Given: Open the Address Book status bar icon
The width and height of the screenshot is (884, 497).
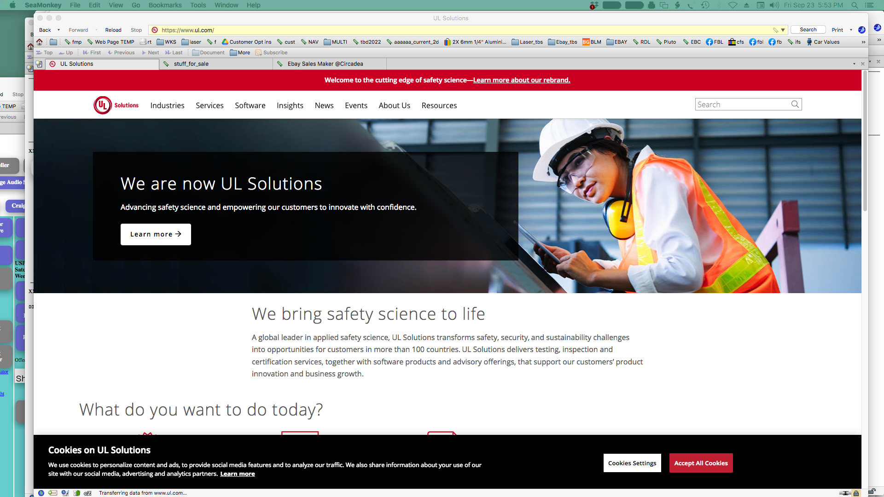Looking at the screenshot, I should pyautogui.click(x=76, y=493).
